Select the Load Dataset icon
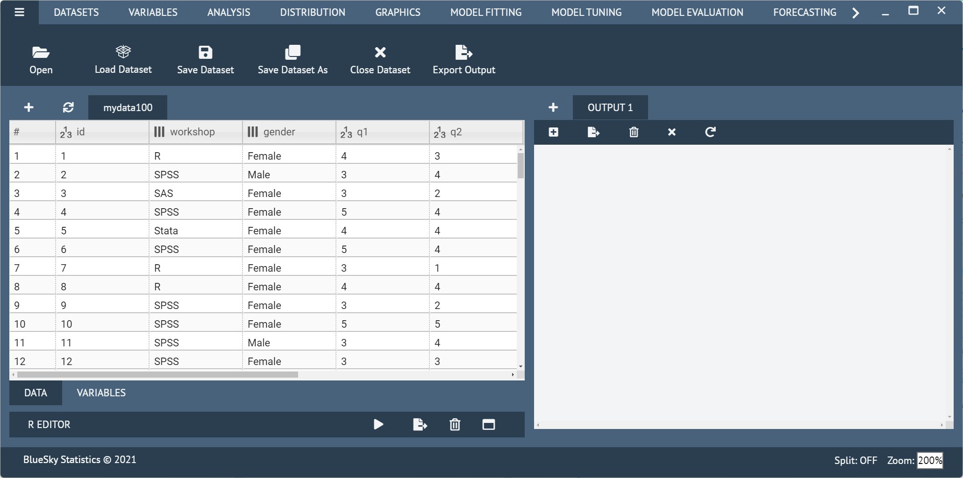 point(123,59)
